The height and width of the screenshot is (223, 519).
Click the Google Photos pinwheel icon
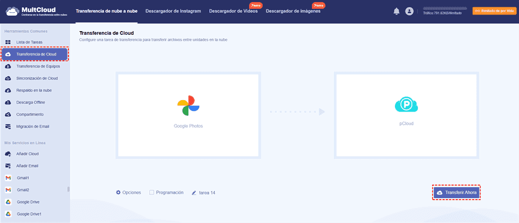(x=188, y=106)
